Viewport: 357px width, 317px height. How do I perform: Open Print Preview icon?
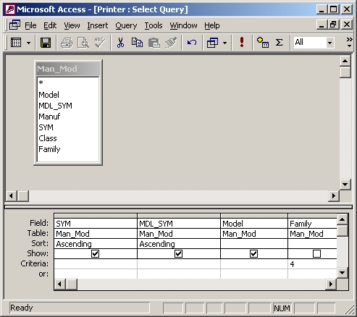click(x=83, y=43)
